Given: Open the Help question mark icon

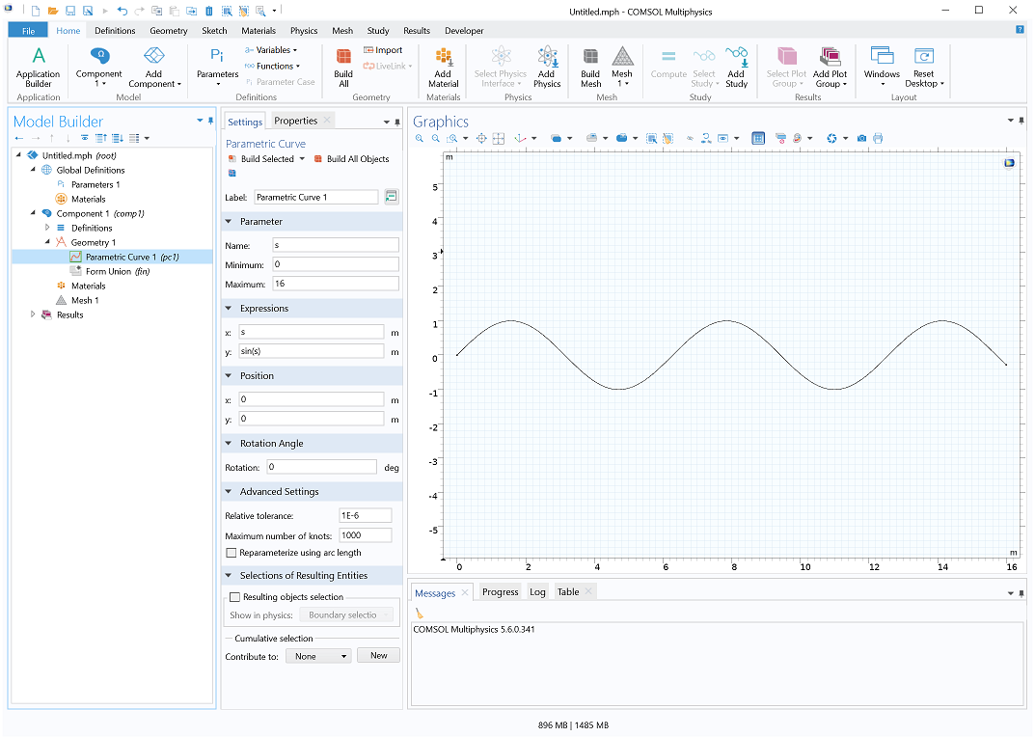Looking at the screenshot, I should coord(1020,30).
